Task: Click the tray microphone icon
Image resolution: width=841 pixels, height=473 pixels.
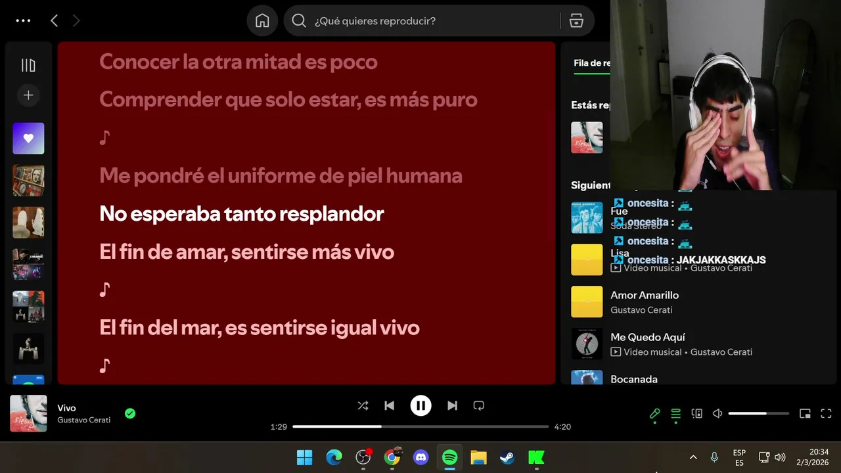Action: [x=714, y=457]
